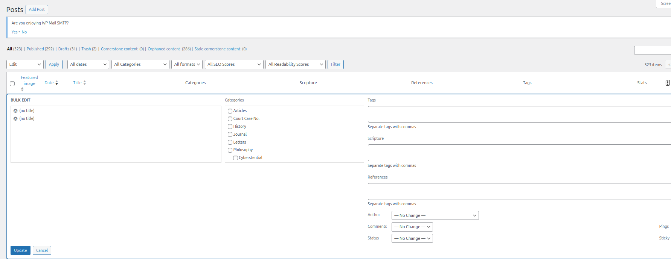Open the Status No Change dropdown
This screenshot has width=671, height=259.
pyautogui.click(x=412, y=238)
